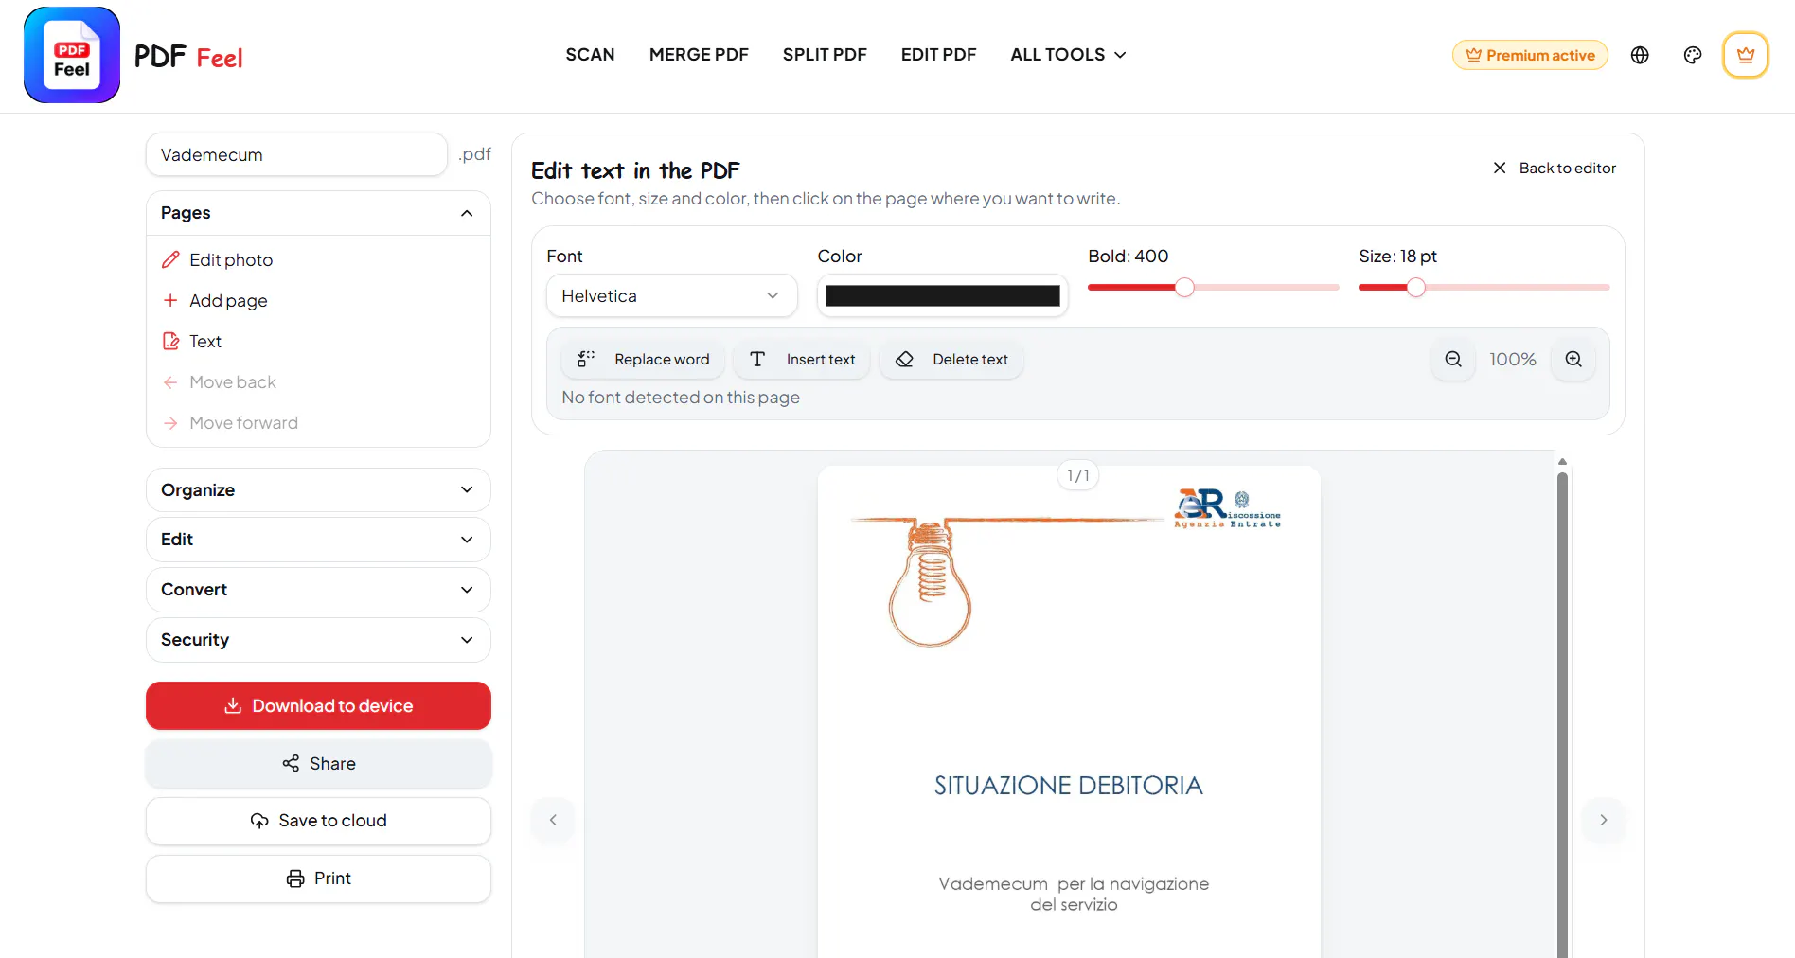Screen dimensions: 1795x958
Task: Go to SCAN in top navigation
Action: coord(590,55)
